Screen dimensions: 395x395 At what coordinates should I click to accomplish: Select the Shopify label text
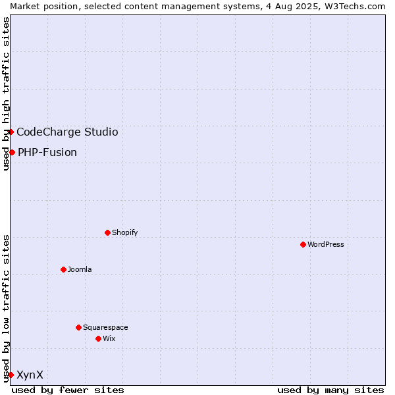coord(124,232)
